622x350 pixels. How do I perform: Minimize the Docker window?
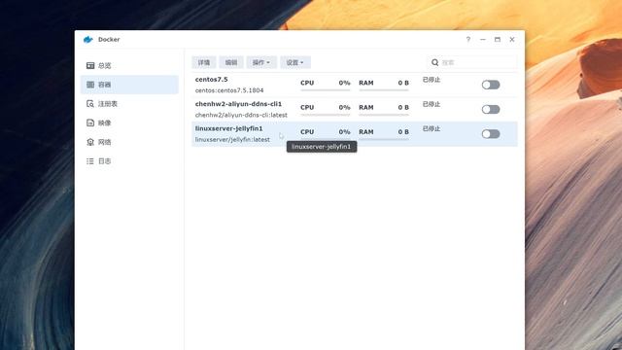482,39
